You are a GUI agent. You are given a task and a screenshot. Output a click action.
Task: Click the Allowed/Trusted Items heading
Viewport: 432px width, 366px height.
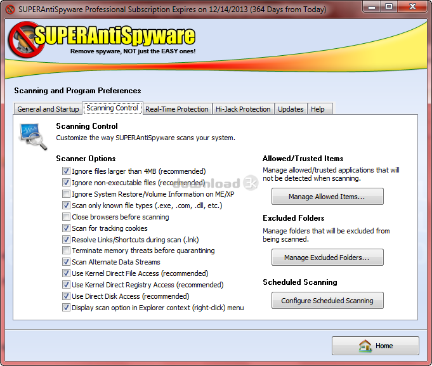(303, 159)
